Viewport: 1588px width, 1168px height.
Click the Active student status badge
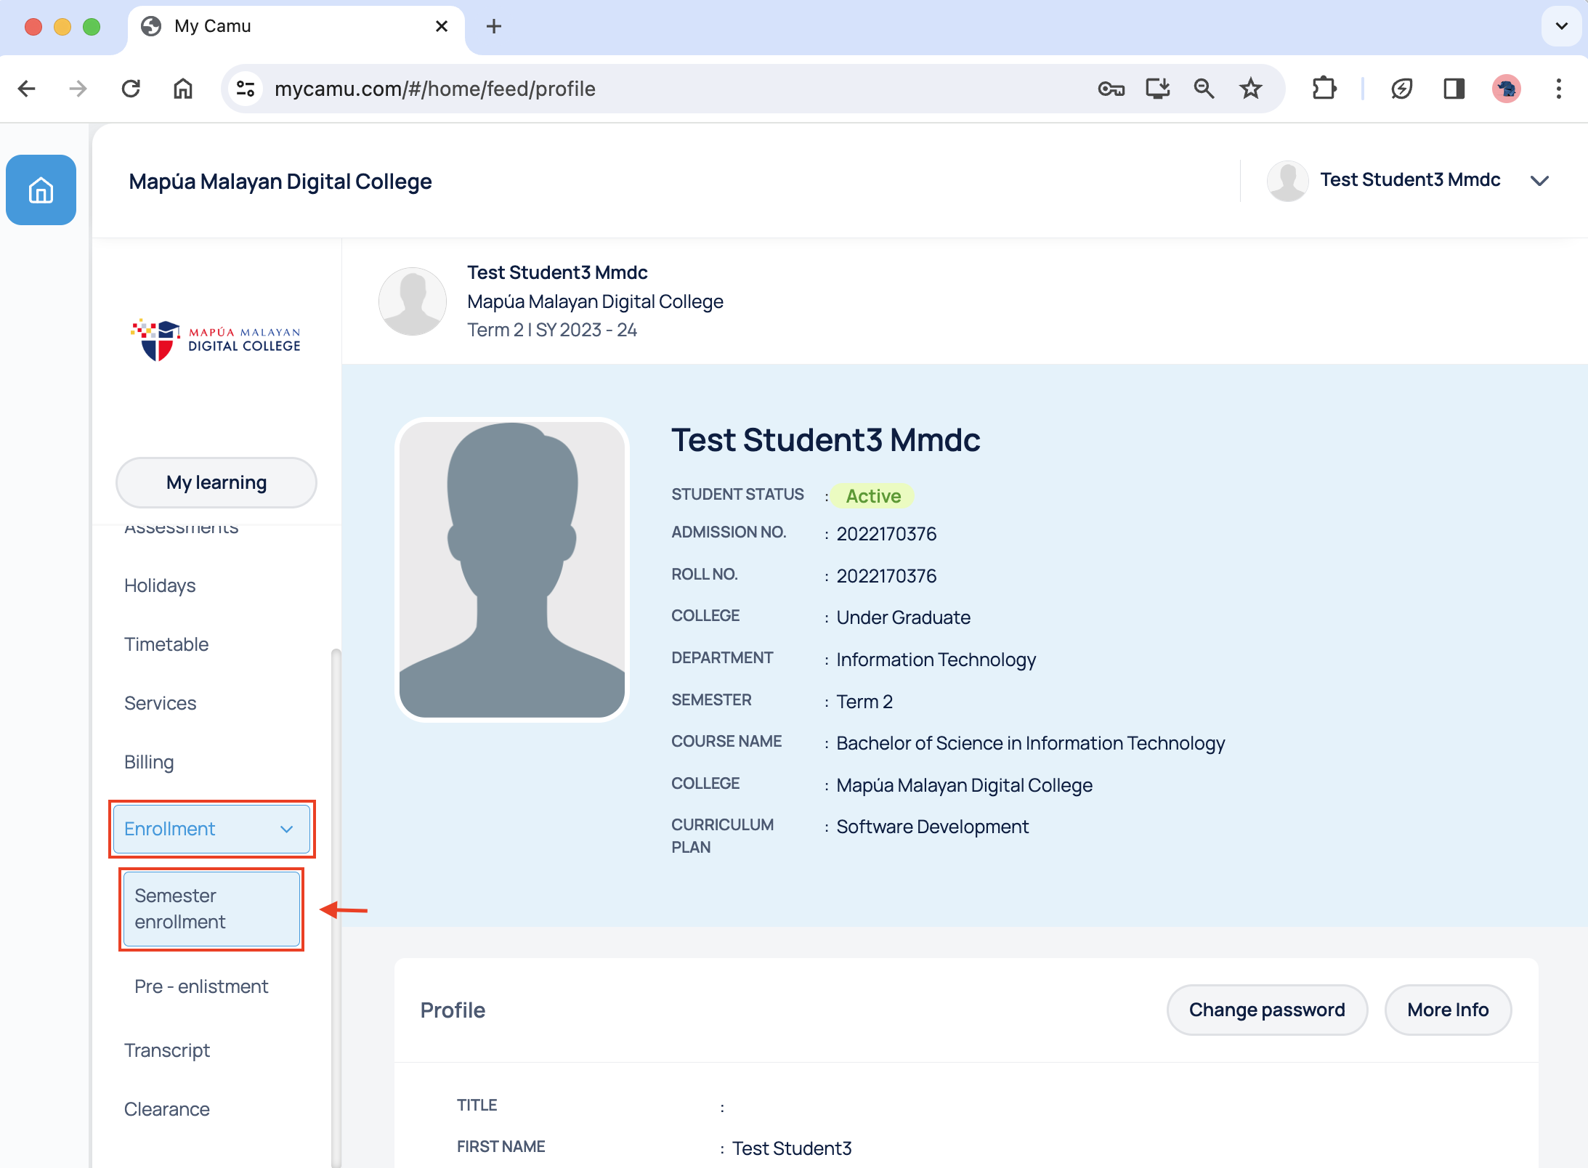(x=873, y=496)
